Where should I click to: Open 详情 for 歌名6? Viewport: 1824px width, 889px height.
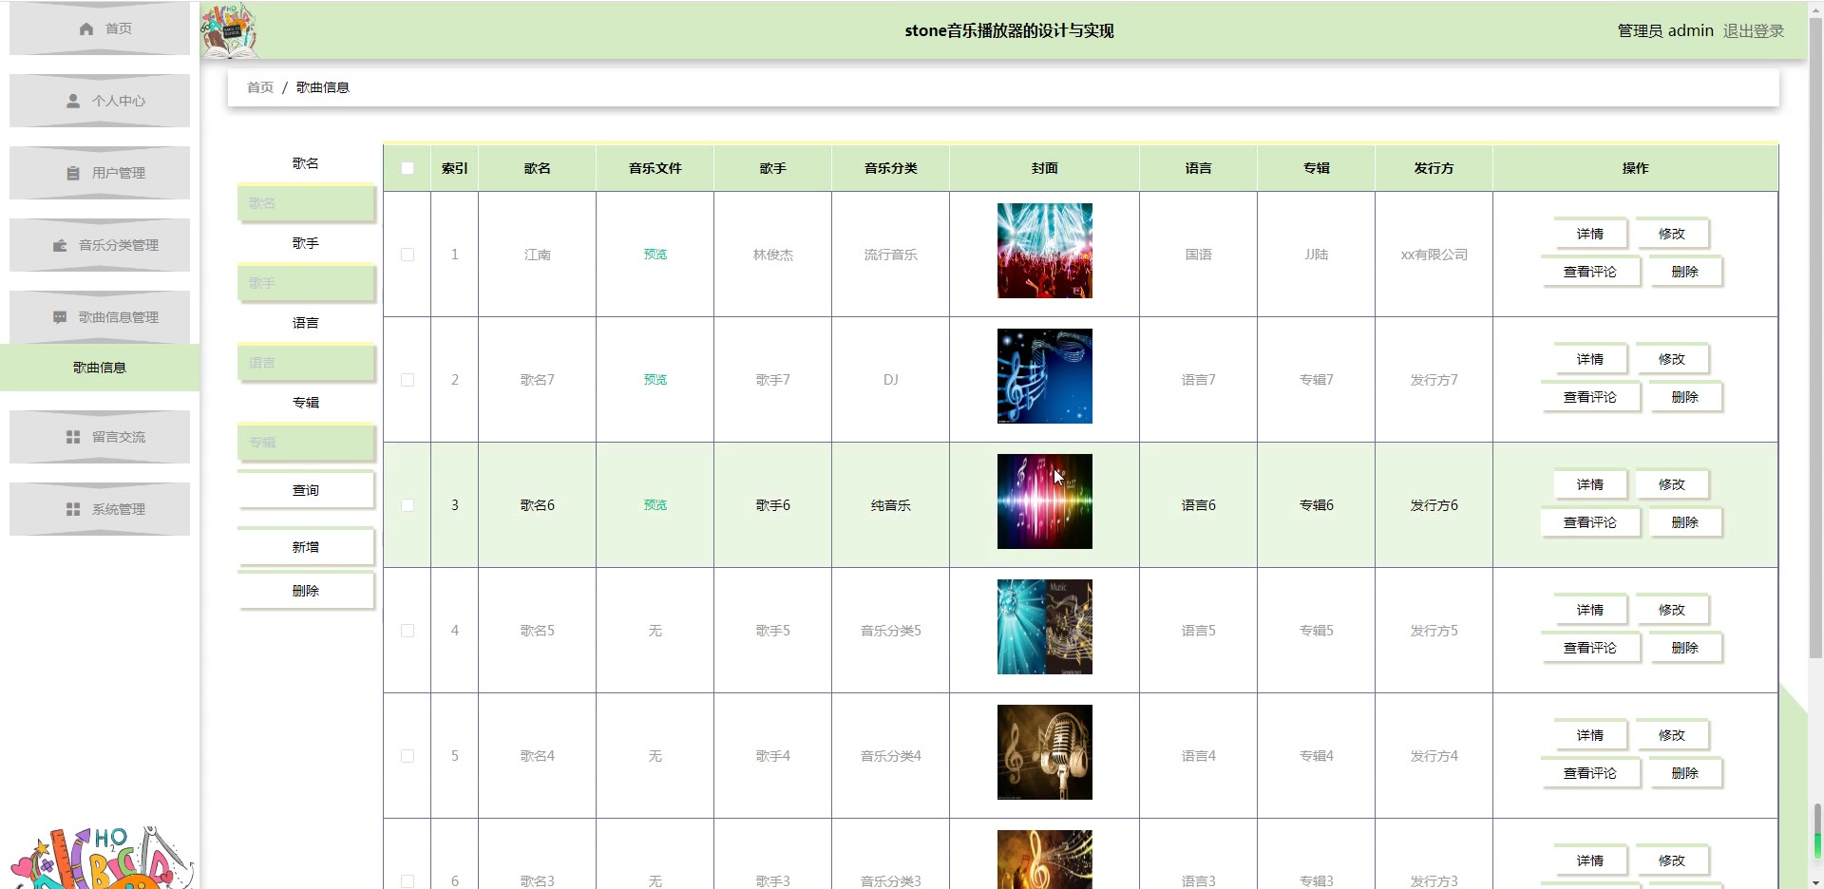pos(1590,484)
